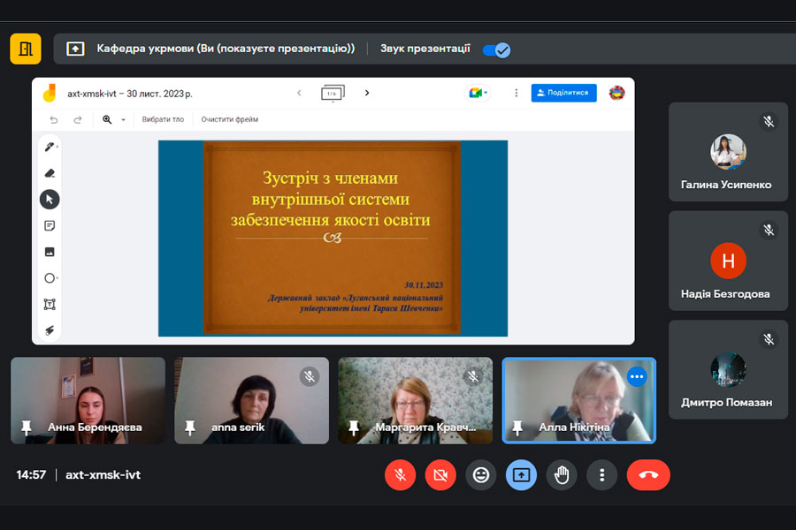This screenshot has height=530, width=796.
Task: Click the yellow Companion mode door icon
Action: point(26,49)
